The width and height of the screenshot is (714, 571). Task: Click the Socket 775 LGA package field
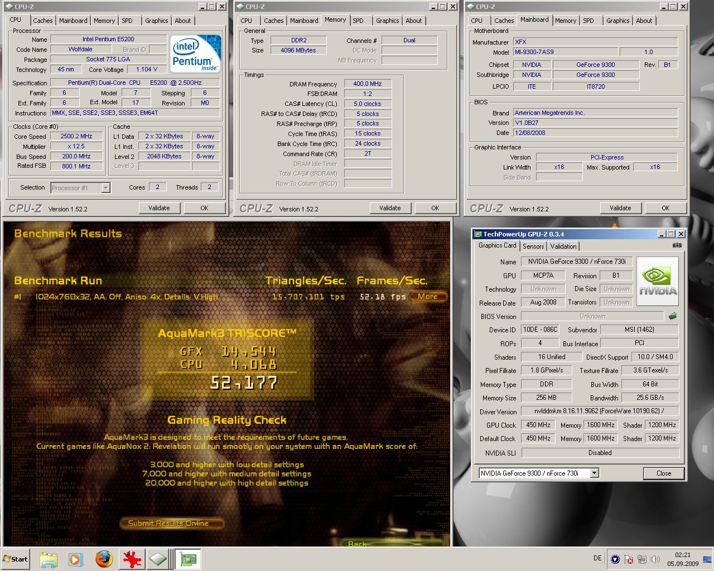[x=108, y=59]
